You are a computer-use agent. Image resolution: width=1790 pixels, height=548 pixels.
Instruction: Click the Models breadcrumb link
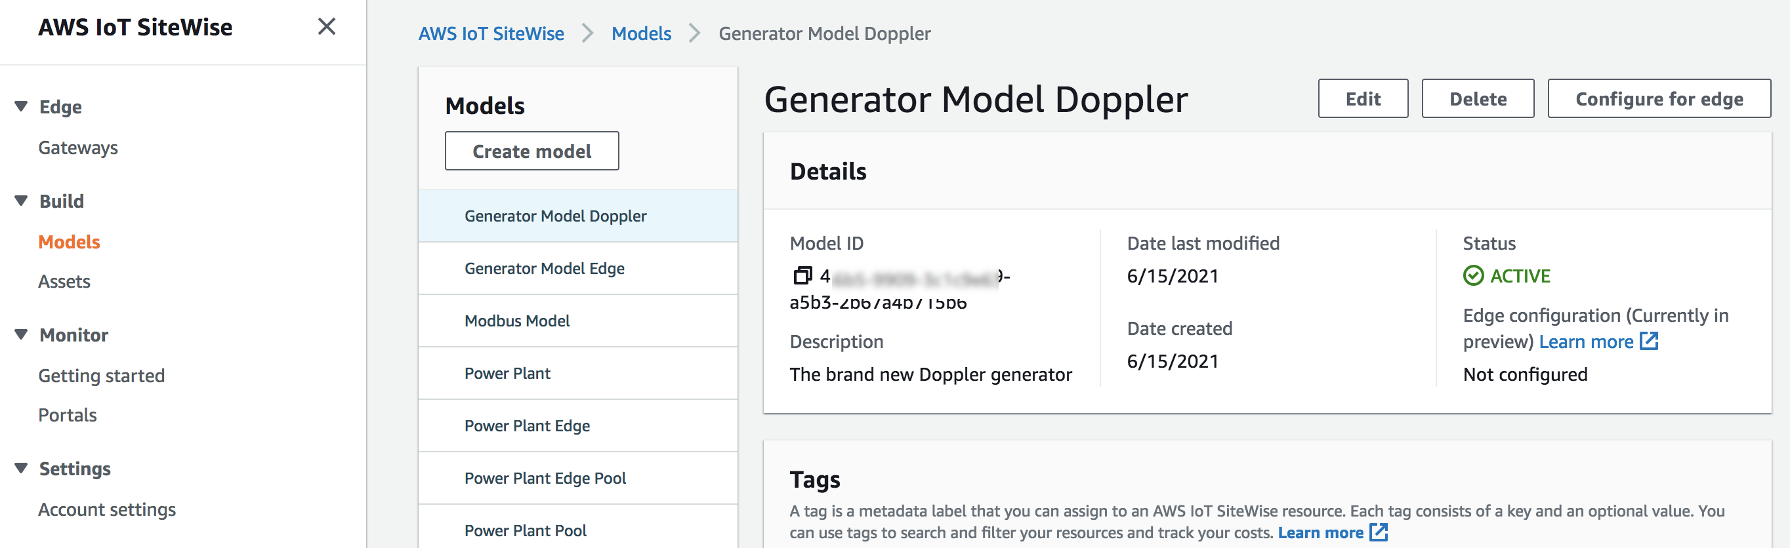pyautogui.click(x=641, y=33)
